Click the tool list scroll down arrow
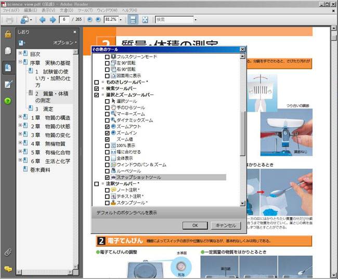 click(242, 203)
